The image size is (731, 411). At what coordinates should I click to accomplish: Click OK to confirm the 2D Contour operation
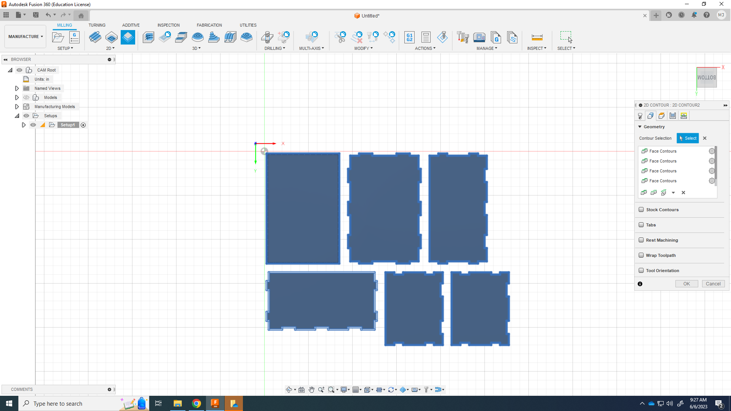pyautogui.click(x=686, y=284)
